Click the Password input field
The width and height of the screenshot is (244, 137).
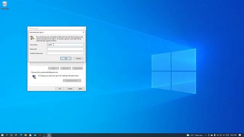pyautogui.click(x=65, y=49)
